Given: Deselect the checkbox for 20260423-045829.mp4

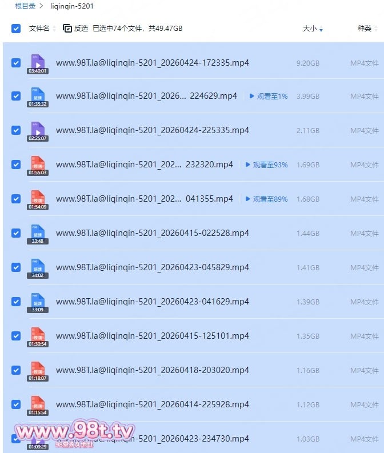Looking at the screenshot, I should [16, 267].
